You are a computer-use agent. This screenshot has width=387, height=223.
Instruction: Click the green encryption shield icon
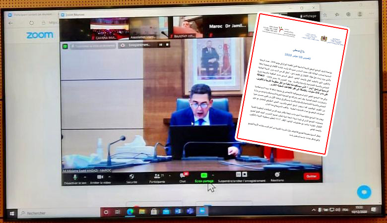pos(64,46)
